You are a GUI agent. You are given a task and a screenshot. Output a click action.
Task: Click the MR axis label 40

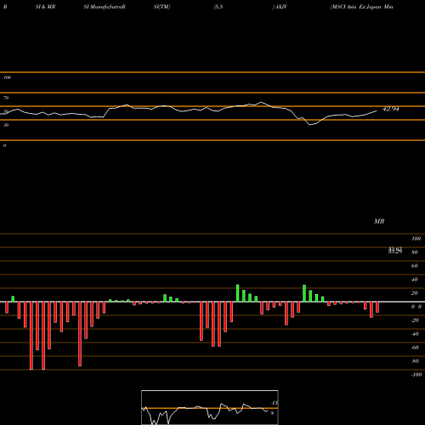[x=415, y=280]
